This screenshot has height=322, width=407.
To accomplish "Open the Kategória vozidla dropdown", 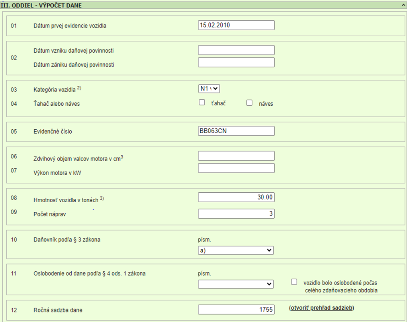I will (209, 89).
